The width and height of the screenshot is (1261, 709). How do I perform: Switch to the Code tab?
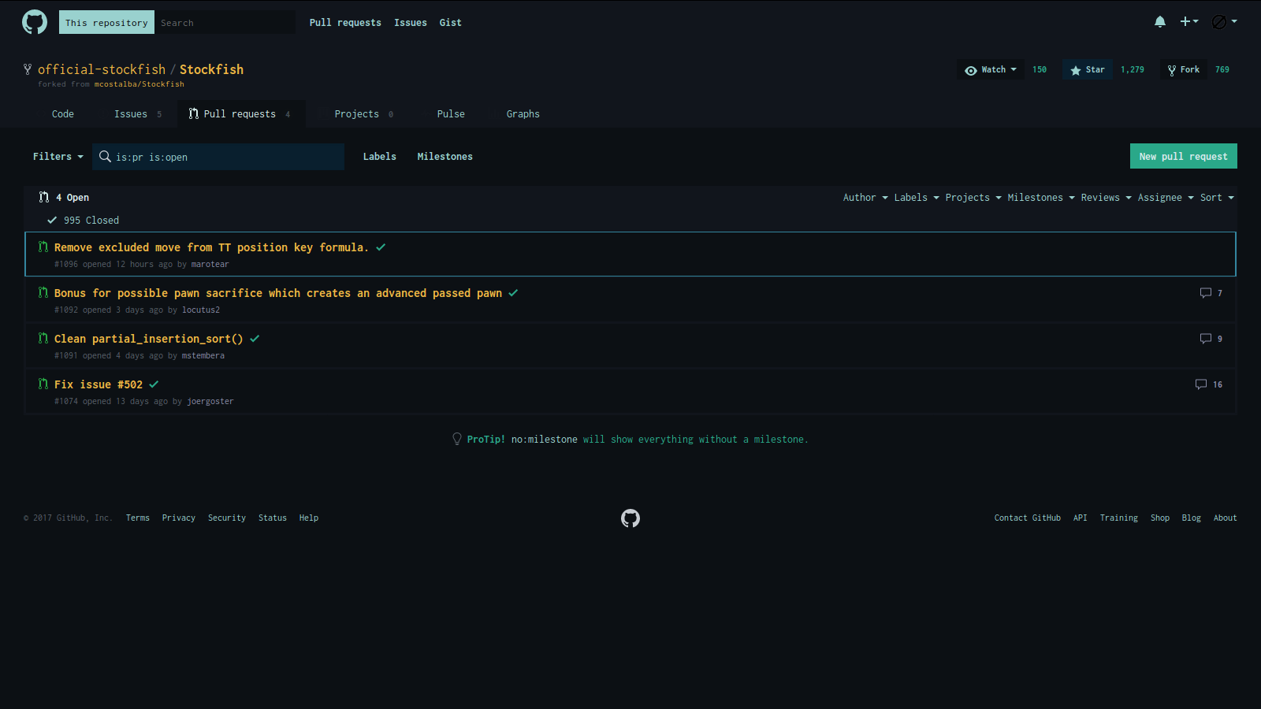(x=63, y=114)
